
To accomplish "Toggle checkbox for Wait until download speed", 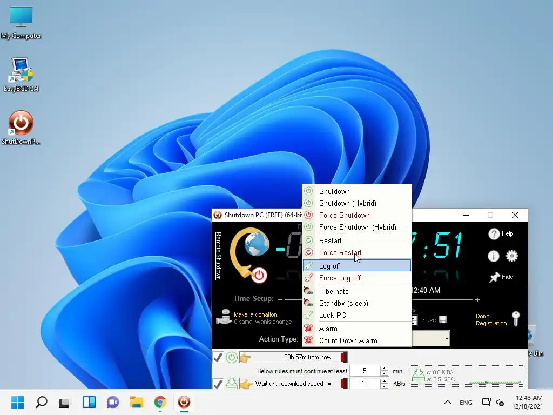I will pos(218,384).
